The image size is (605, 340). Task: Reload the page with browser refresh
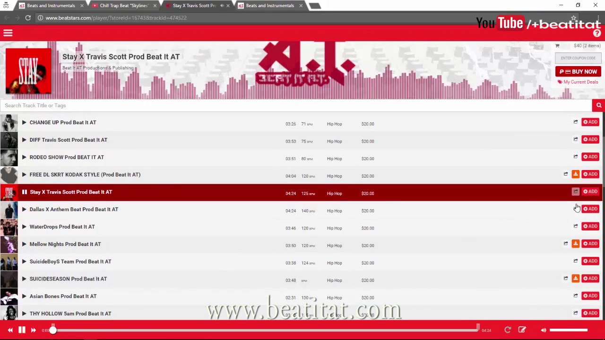tap(28, 18)
